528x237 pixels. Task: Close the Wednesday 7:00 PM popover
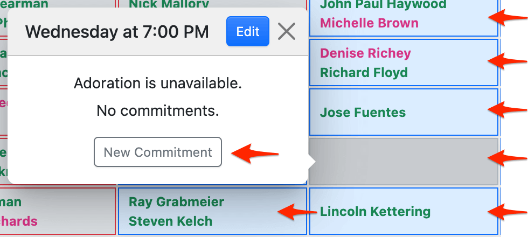(x=287, y=31)
